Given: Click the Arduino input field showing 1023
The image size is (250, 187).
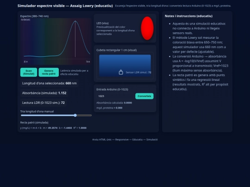Looking at the screenshot, I should (115, 96).
